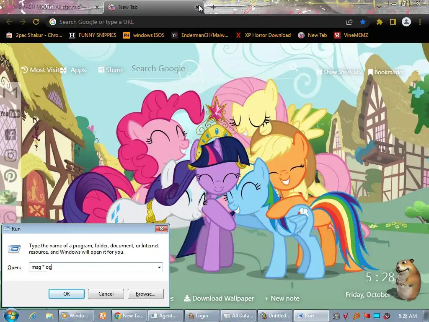Viewport: 429px width, 322px height.
Task: Switch to SMASH MOUTH All star.mid tab
Action: [x=52, y=7]
